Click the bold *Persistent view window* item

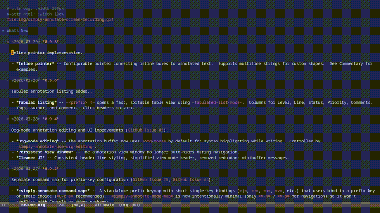coord(45,152)
